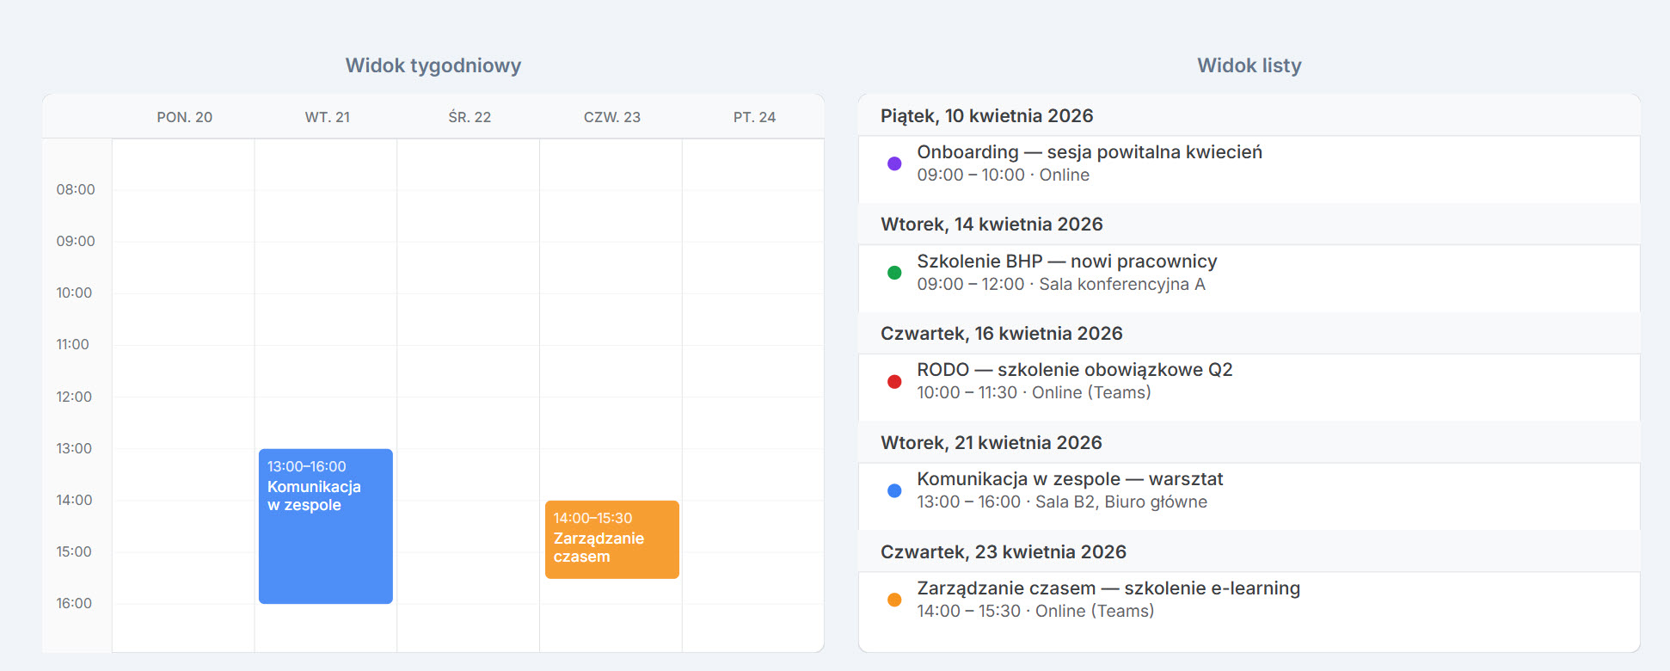
Task: Open the blue Komunikacja w zespole calendar event
Action: [x=325, y=526]
